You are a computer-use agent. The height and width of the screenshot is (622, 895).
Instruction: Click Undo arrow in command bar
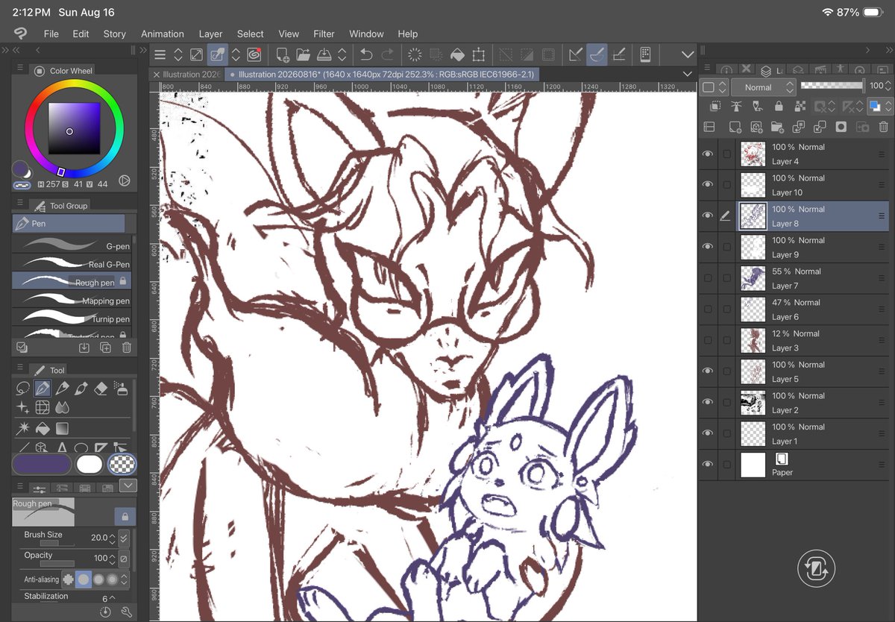366,54
